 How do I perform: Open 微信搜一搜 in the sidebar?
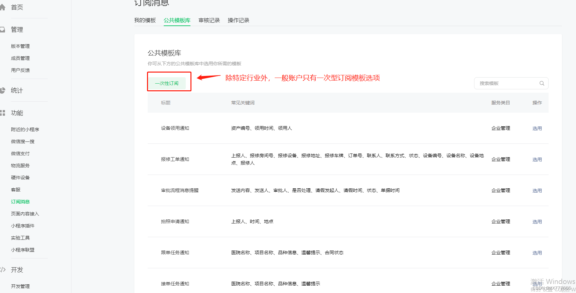coord(23,141)
